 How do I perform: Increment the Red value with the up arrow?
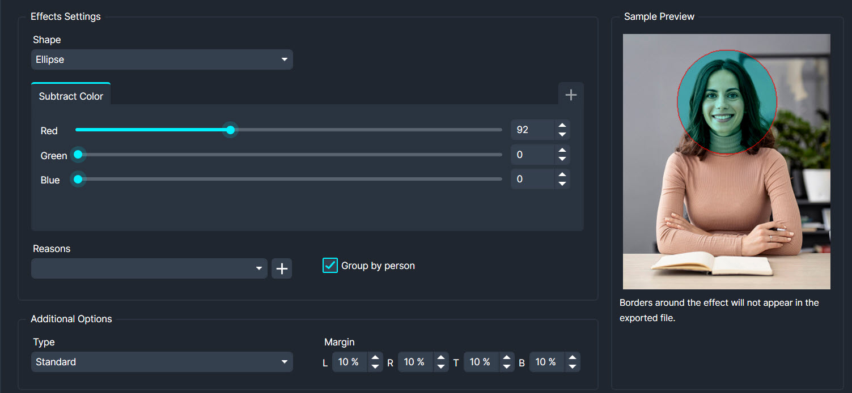[x=562, y=126]
